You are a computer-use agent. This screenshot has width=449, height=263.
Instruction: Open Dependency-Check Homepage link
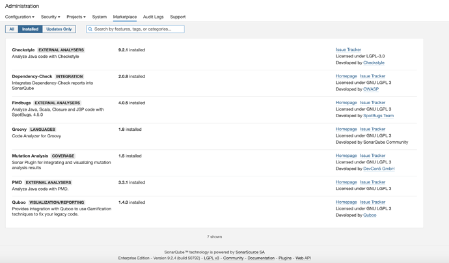[x=346, y=76]
